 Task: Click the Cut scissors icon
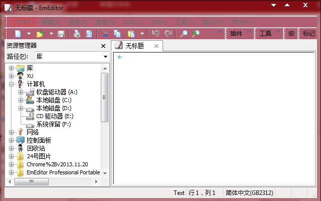tap(105, 34)
